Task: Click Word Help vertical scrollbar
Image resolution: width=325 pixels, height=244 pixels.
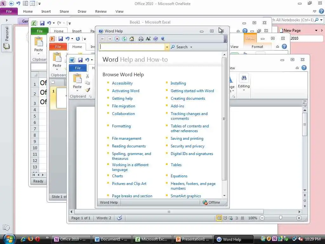Action: [224, 119]
